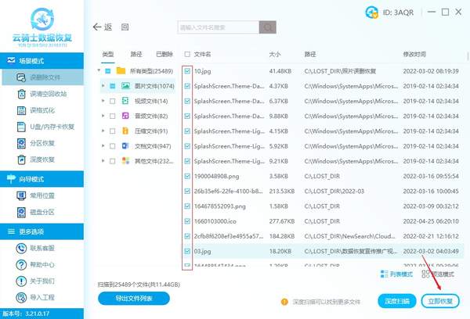Click the orange deep-scan tip icon

(284, 302)
